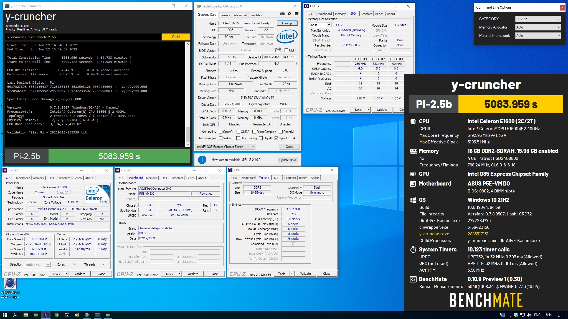Open the Slot #1 memory slot dropdown
This screenshot has width=568, height=319.
click(x=319, y=25)
